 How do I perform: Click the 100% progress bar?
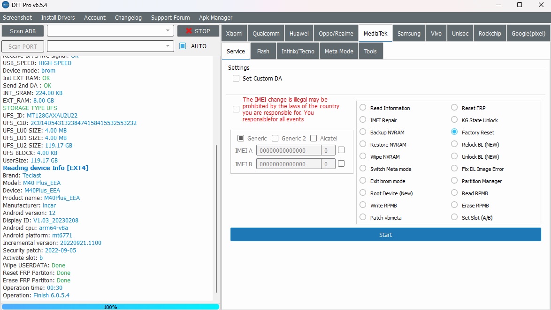110,307
